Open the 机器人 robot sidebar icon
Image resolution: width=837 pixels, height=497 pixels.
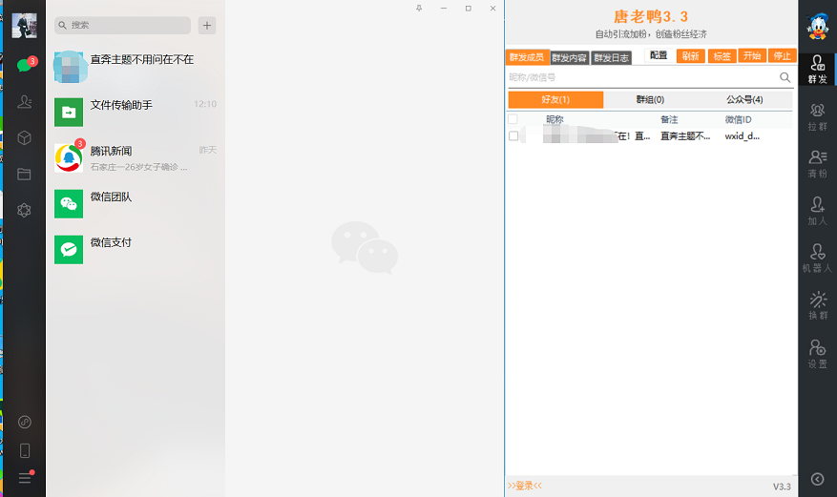click(817, 259)
